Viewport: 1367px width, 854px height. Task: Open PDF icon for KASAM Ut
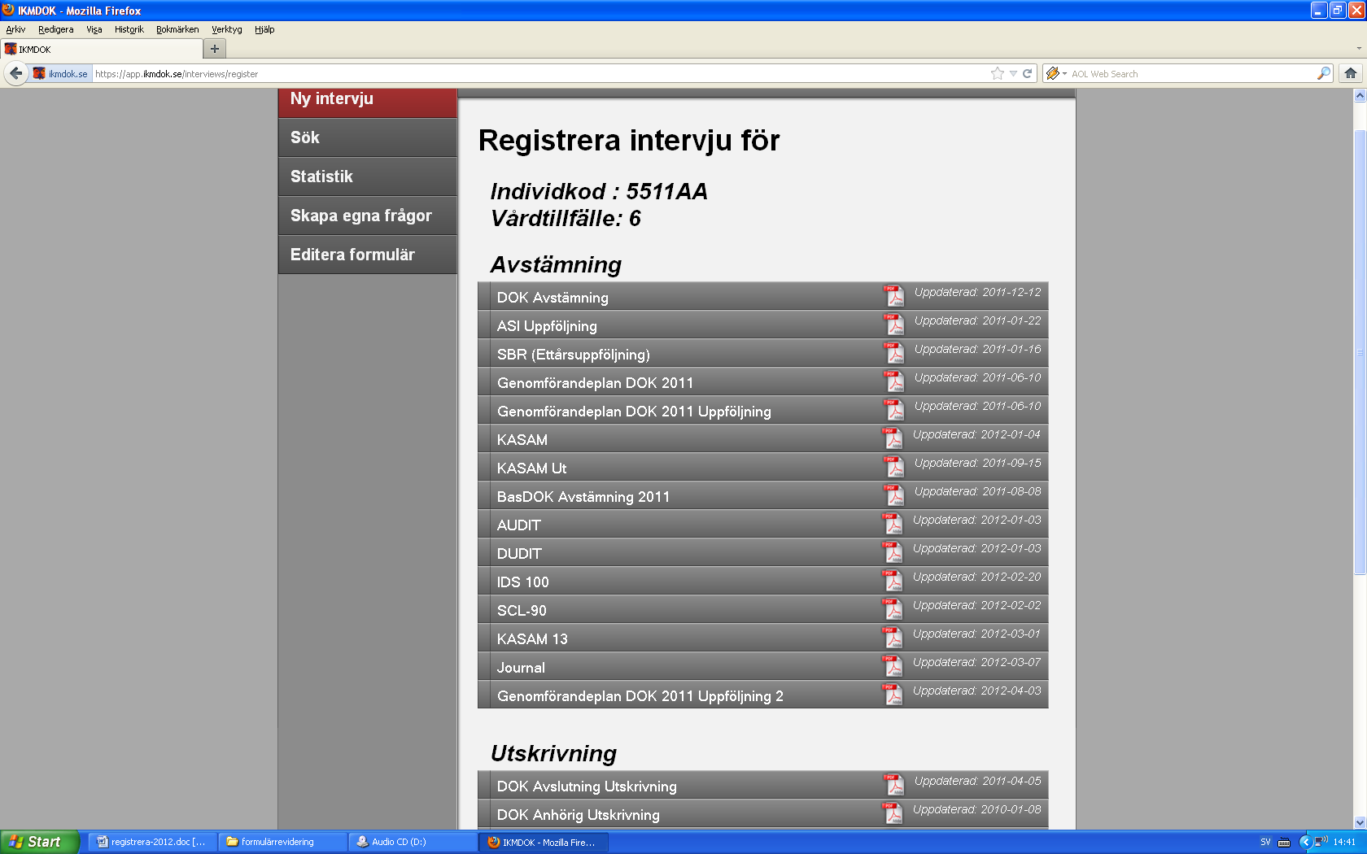click(894, 467)
